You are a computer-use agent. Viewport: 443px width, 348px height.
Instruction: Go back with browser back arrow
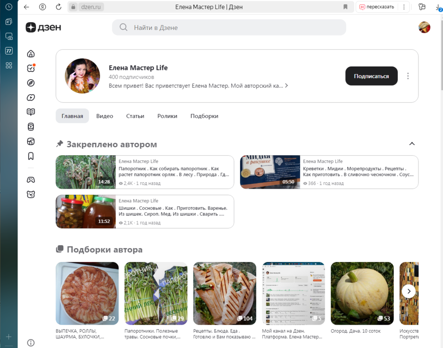[x=26, y=7]
